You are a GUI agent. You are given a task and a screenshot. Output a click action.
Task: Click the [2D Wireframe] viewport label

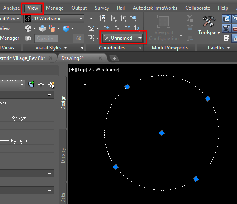click(x=103, y=70)
